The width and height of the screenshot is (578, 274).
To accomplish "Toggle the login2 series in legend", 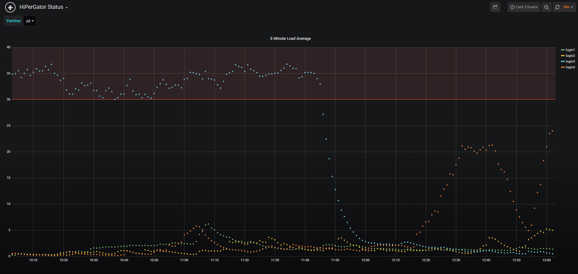I will (x=570, y=56).
